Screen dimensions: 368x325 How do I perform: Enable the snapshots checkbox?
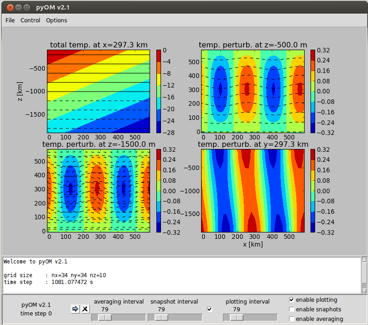292,310
